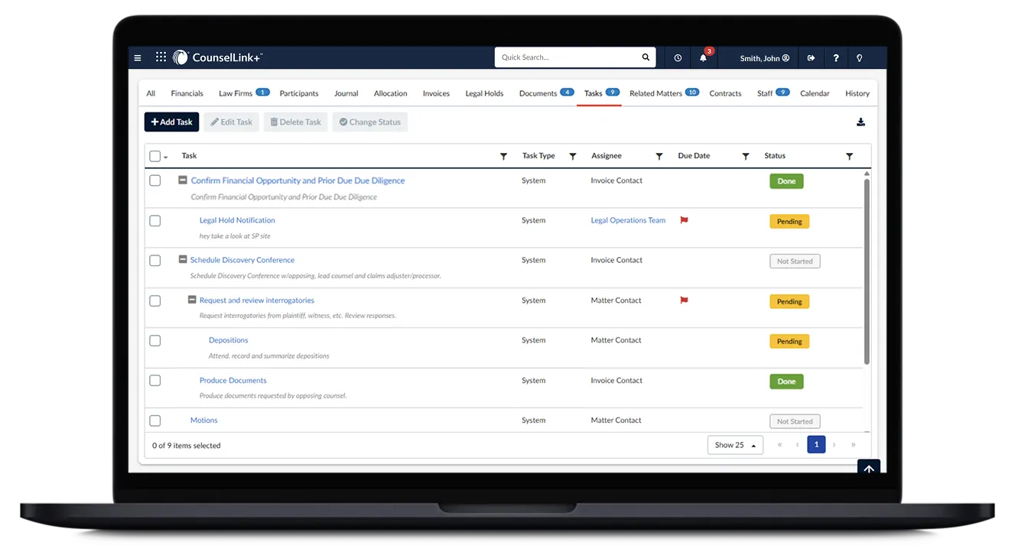Collapse the Schedule Discovery Conference task group

pyautogui.click(x=182, y=259)
